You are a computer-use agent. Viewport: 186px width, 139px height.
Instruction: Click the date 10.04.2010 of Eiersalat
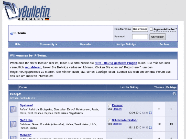(135, 113)
